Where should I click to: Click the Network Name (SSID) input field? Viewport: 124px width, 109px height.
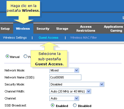65,77
